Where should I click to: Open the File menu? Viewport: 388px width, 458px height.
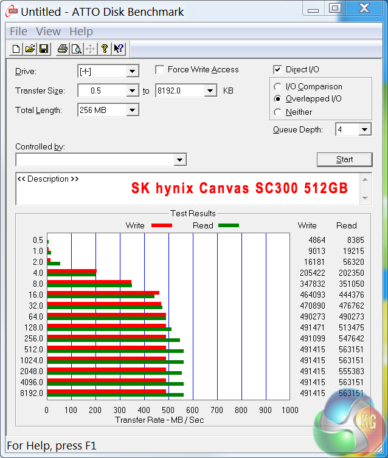(x=18, y=32)
